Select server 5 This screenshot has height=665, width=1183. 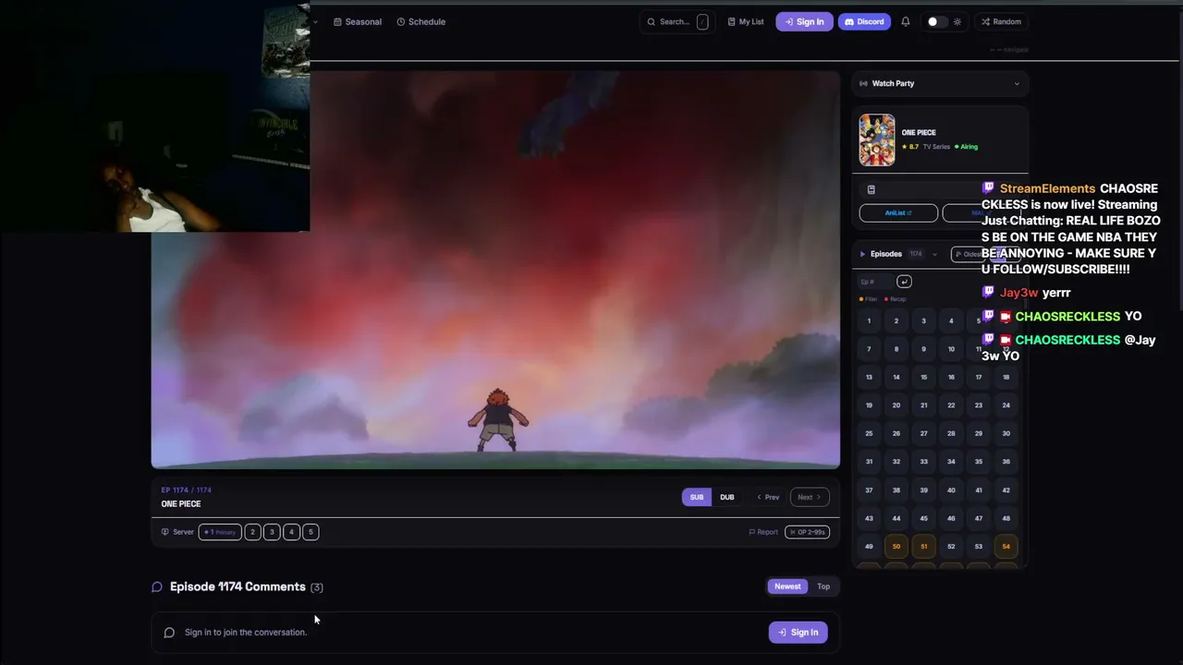(x=311, y=532)
